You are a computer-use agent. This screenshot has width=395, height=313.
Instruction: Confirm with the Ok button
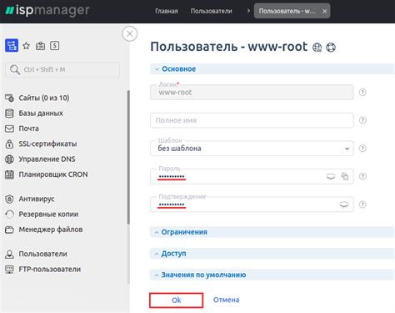pyautogui.click(x=176, y=300)
